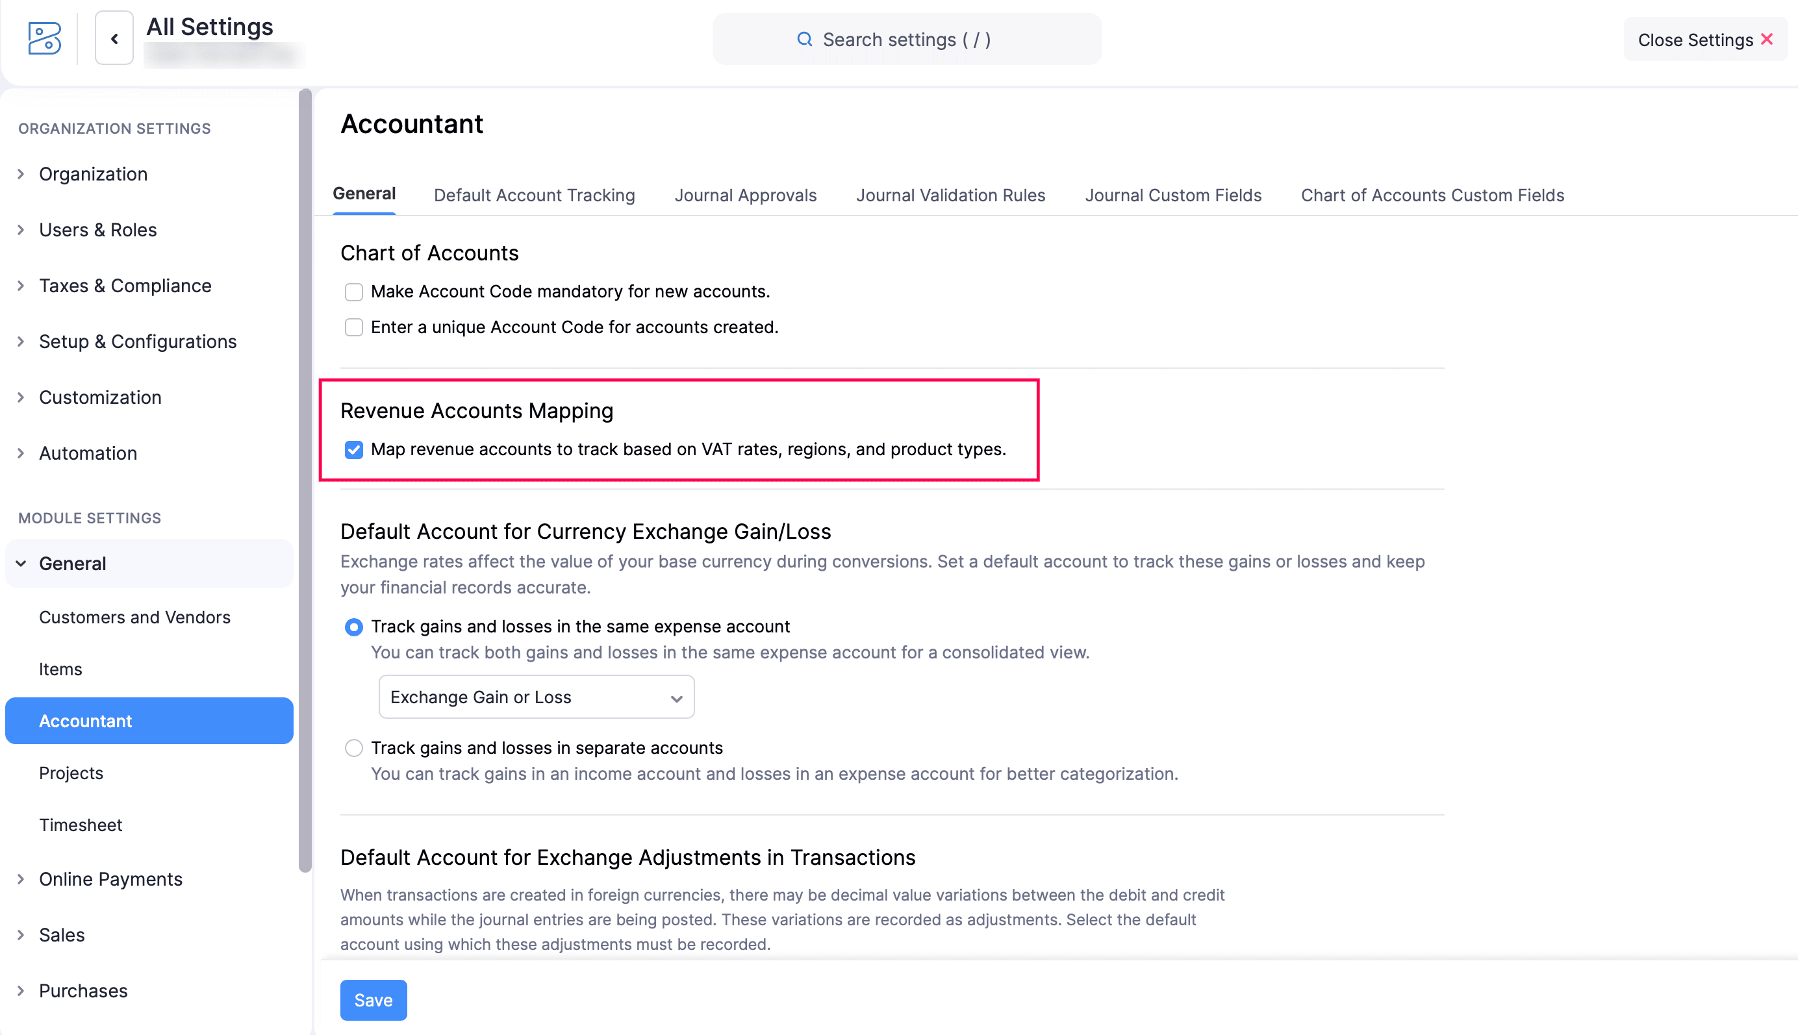Select Projects in the sidebar
1798x1035 pixels.
click(71, 773)
